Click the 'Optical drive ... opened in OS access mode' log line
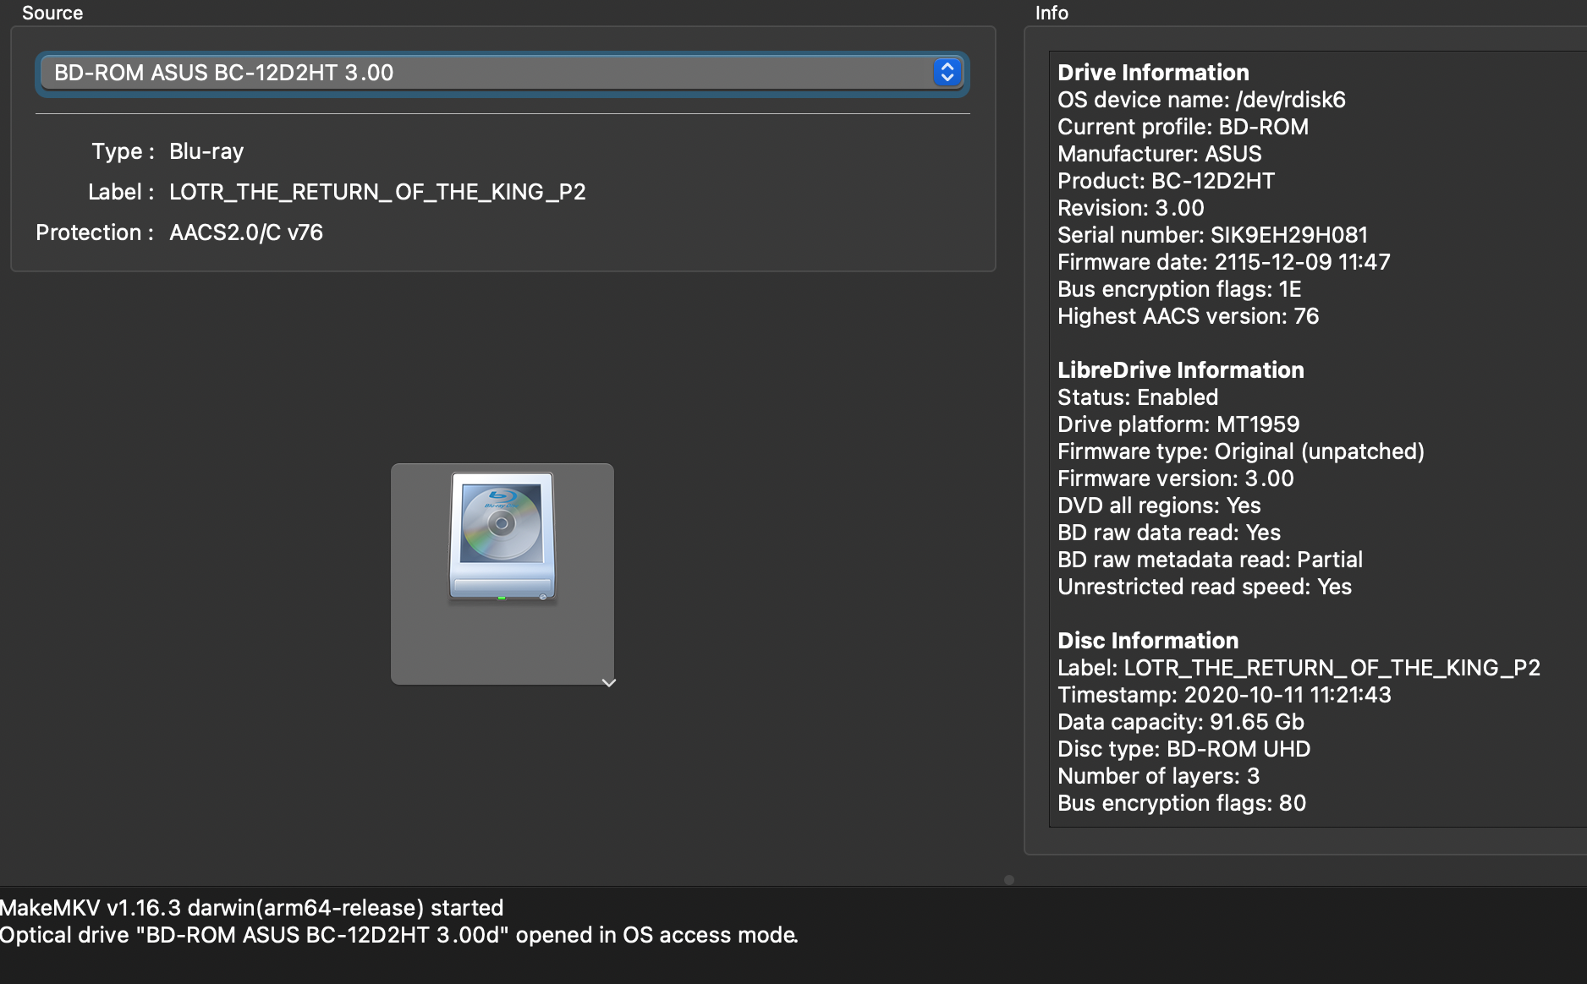Image resolution: width=1587 pixels, height=984 pixels. 398,935
